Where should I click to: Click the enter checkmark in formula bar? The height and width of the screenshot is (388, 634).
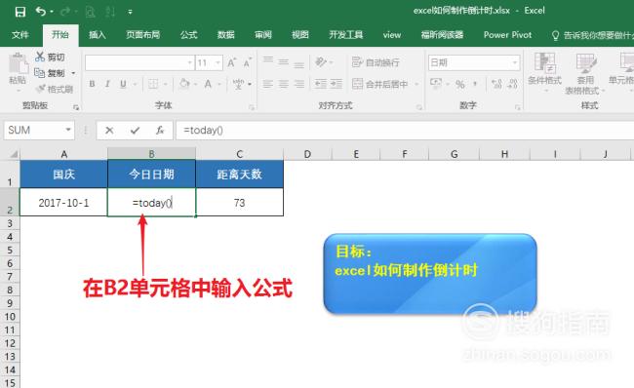135,130
